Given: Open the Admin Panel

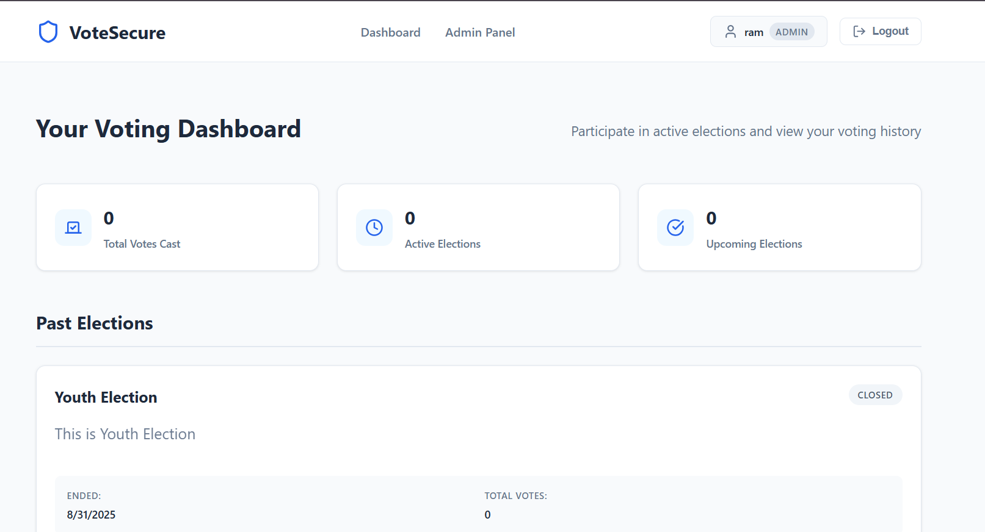Looking at the screenshot, I should click(479, 32).
